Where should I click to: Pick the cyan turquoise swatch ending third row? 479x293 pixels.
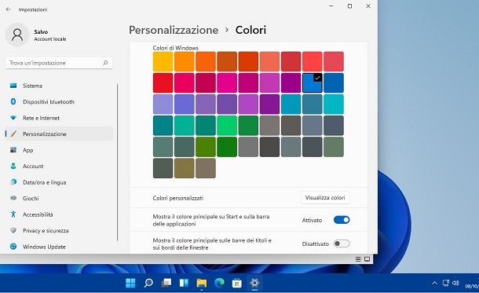[334, 104]
